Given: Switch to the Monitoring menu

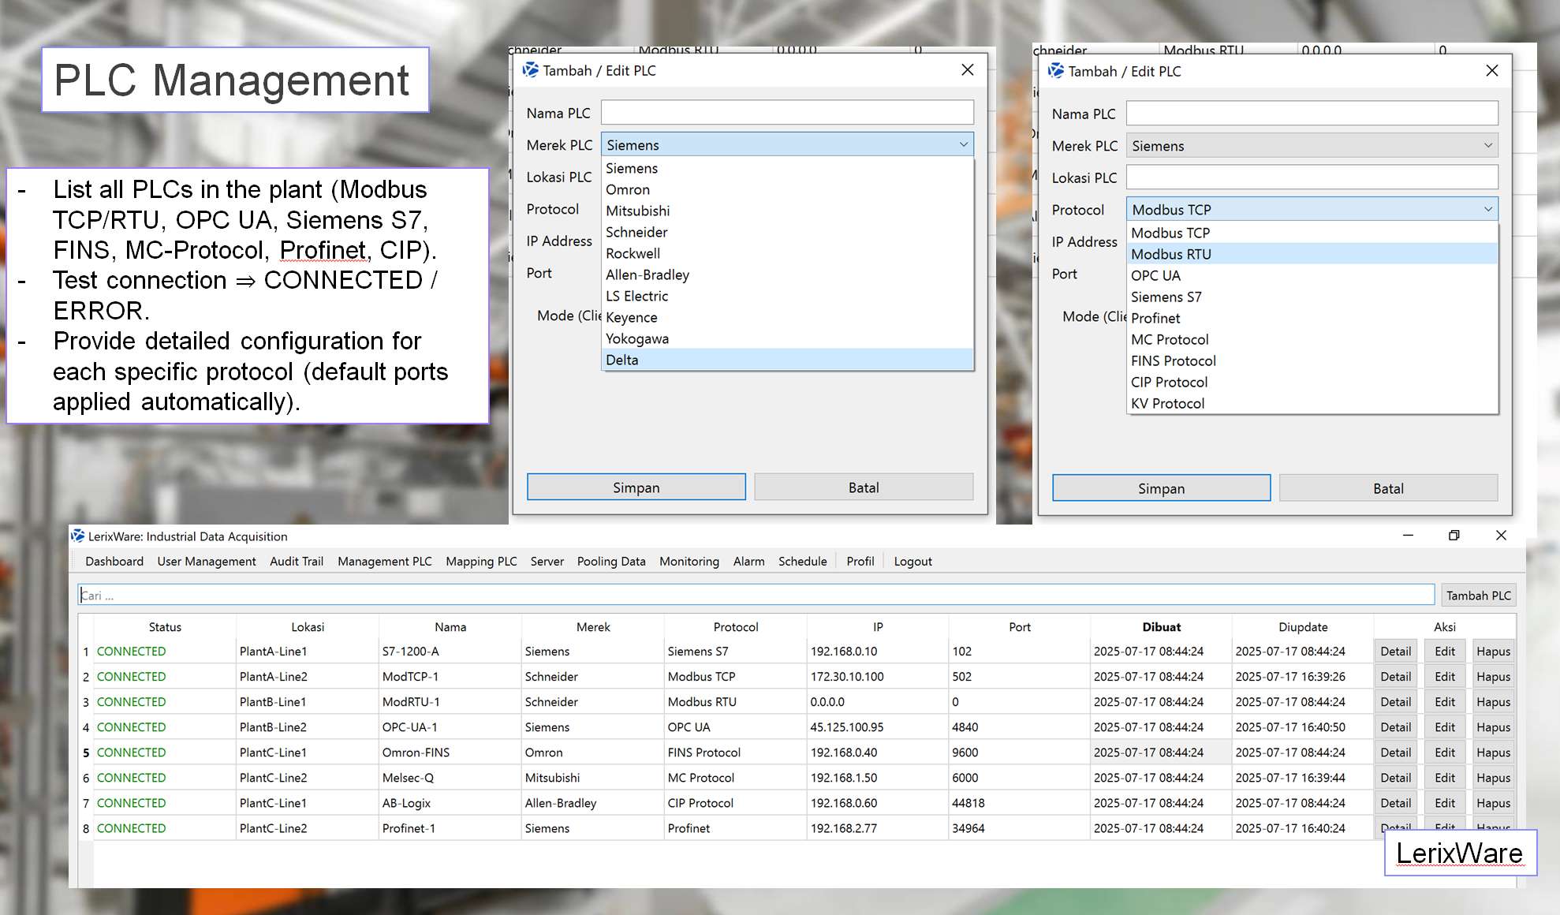Looking at the screenshot, I should 689,561.
